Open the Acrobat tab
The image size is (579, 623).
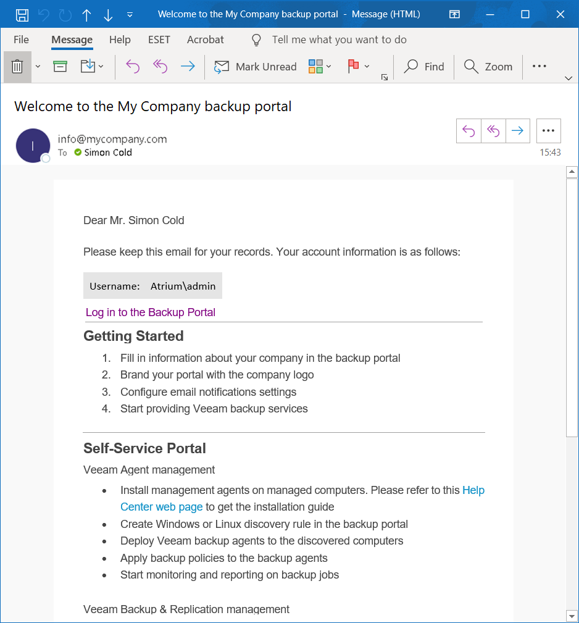206,40
